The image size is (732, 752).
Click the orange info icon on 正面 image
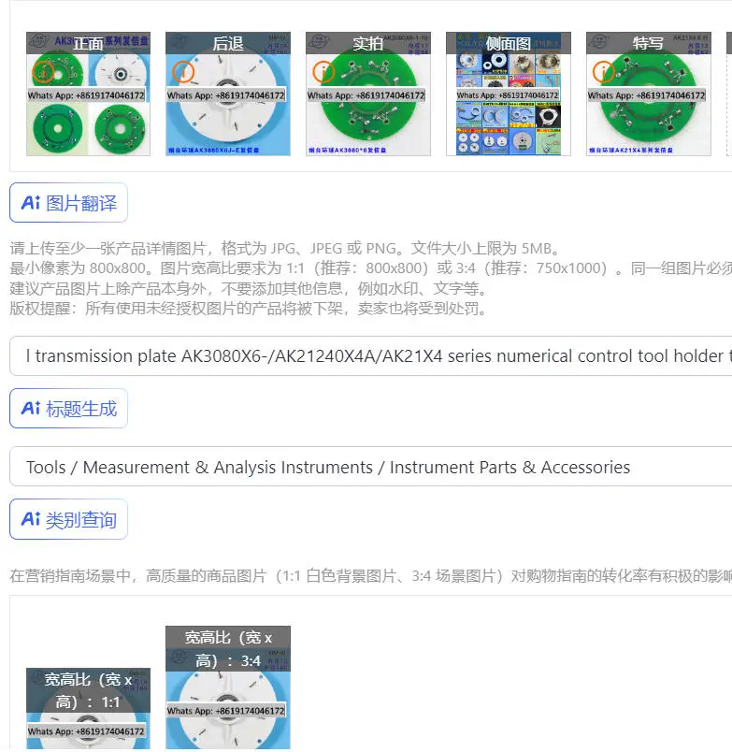43,72
